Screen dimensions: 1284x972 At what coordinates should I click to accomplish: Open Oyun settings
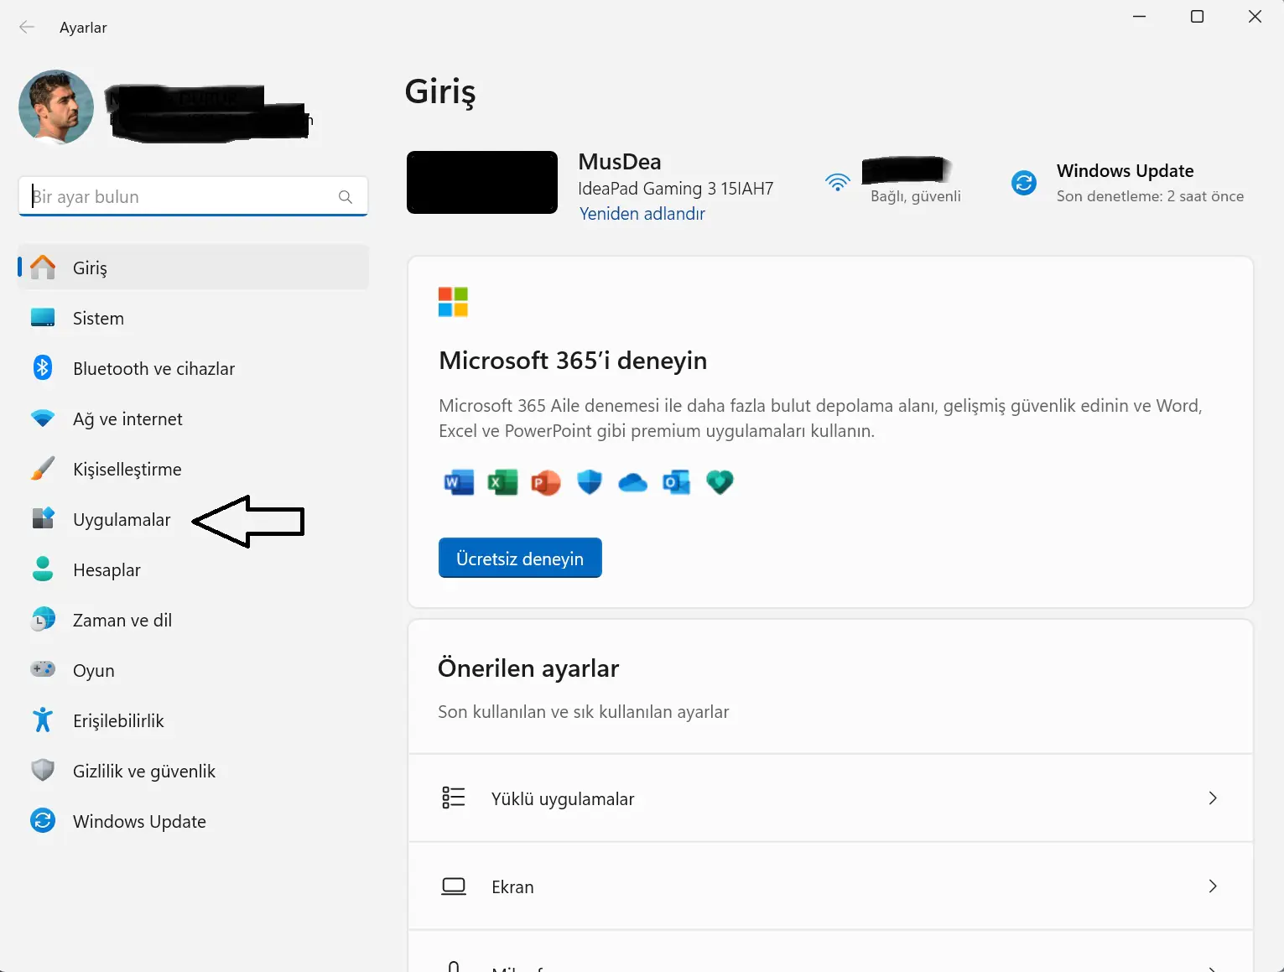tap(193, 670)
